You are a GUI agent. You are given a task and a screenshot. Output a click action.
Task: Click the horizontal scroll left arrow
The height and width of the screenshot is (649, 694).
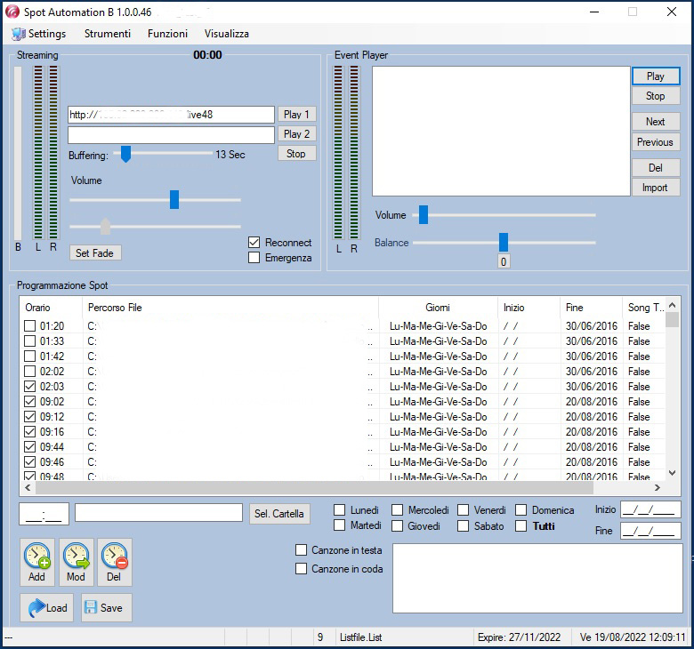[28, 487]
